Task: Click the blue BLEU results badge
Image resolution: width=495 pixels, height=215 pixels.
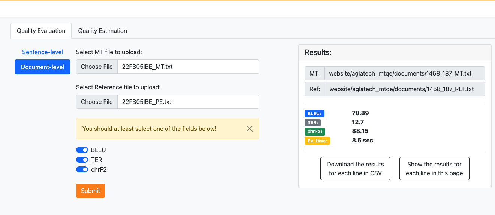Action: (x=314, y=113)
